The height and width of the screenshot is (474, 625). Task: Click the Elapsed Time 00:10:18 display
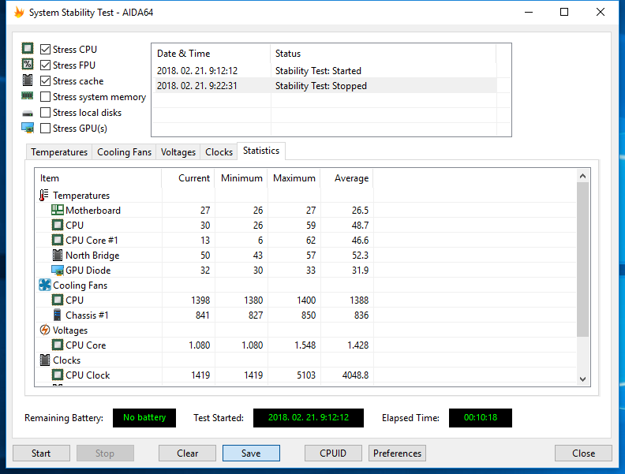(481, 418)
